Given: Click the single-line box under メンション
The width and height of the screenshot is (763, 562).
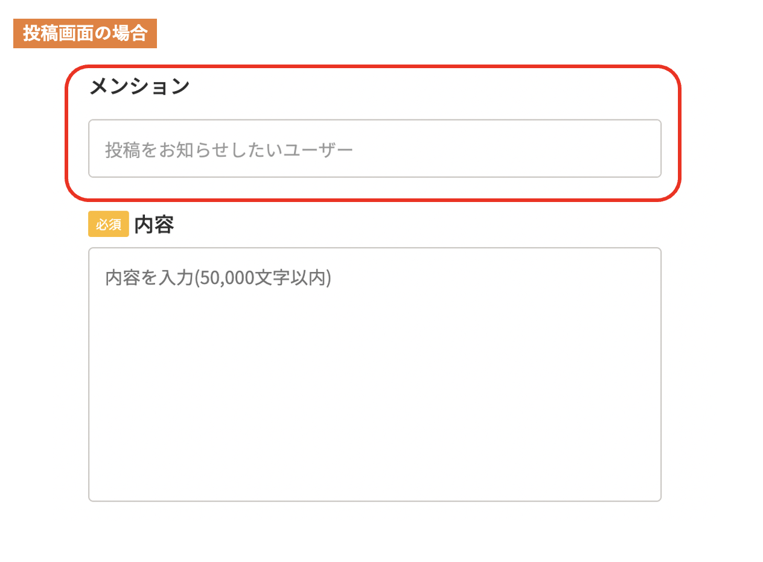Looking at the screenshot, I should (374, 148).
